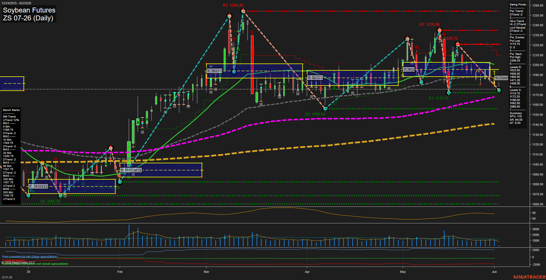This screenshot has width=546, height=280.
Task: Click the Pvt. Next: label
Action: [516, 54]
